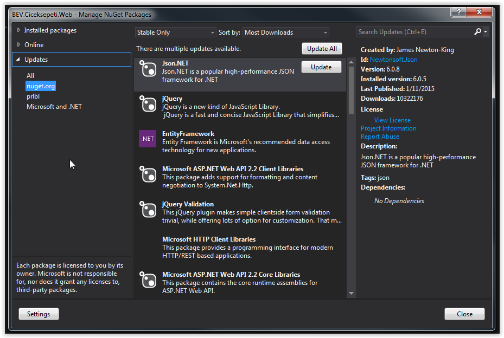Select the jQuery Validation package title

click(x=188, y=204)
